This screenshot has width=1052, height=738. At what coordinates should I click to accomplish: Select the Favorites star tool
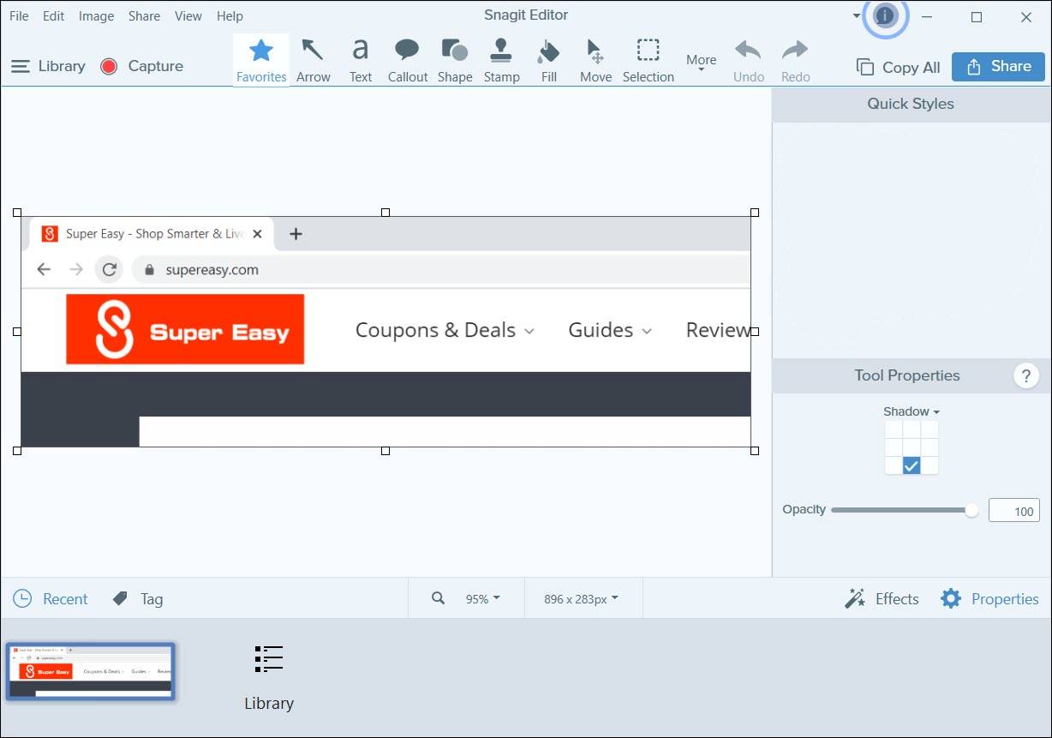coord(261,60)
